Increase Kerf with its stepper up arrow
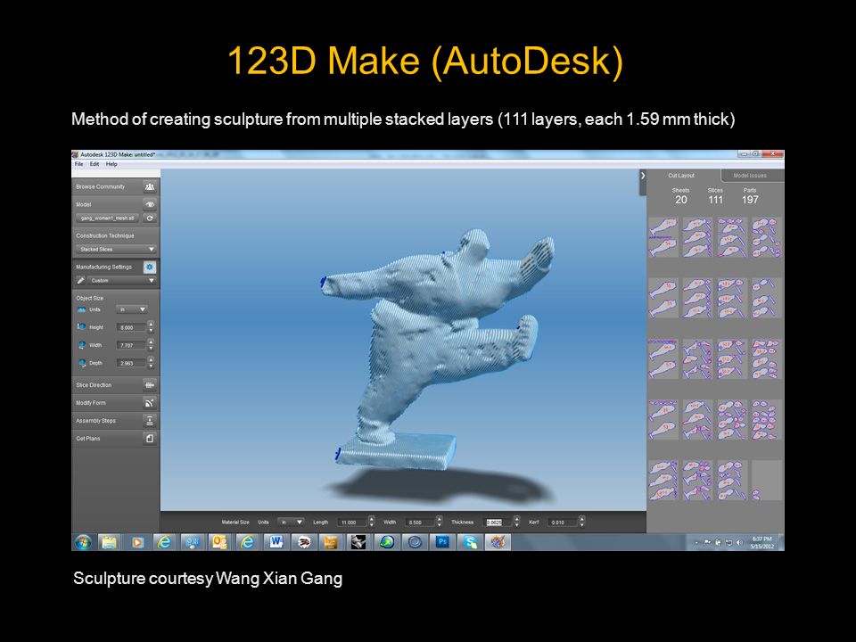 (582, 519)
